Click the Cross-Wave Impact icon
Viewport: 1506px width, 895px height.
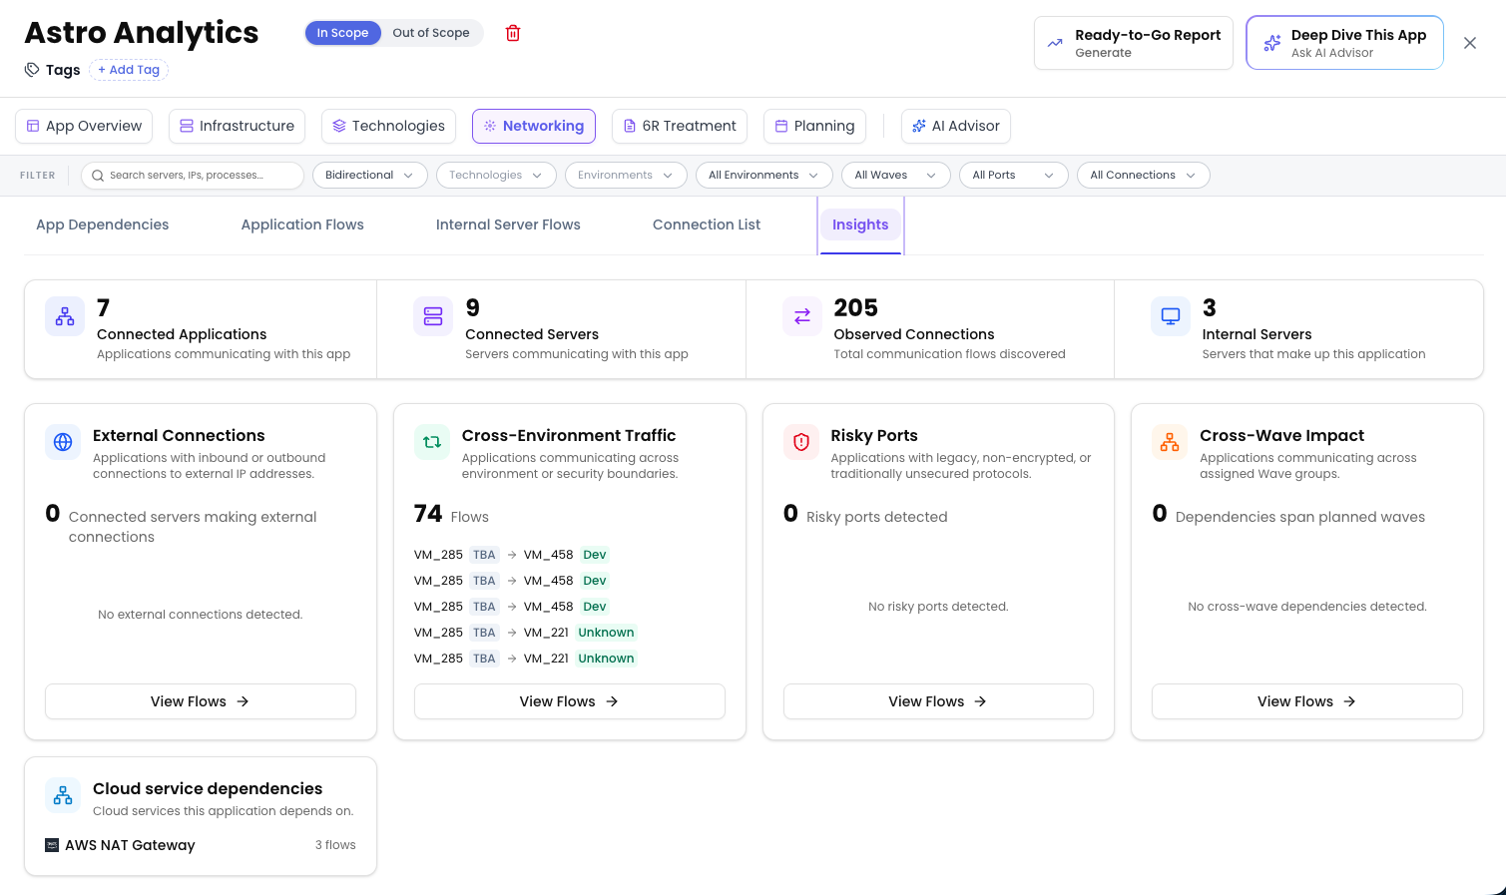click(x=1170, y=442)
